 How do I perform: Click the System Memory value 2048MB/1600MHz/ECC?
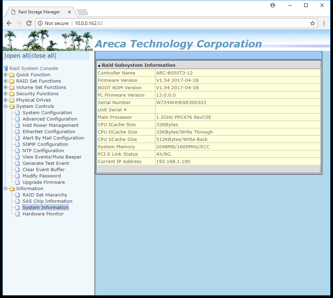tap(183, 147)
